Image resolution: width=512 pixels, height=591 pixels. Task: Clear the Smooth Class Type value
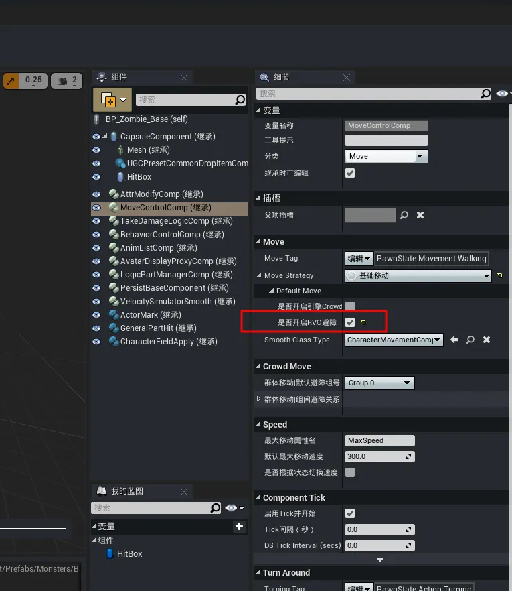point(487,340)
